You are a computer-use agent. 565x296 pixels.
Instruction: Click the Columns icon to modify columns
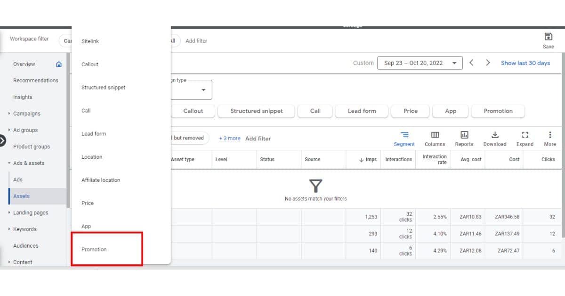click(x=434, y=139)
